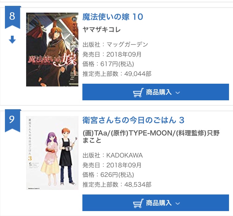This screenshot has width=233, height=216.
Task: Select the rank 8 ribbon badge
Action: point(12,17)
